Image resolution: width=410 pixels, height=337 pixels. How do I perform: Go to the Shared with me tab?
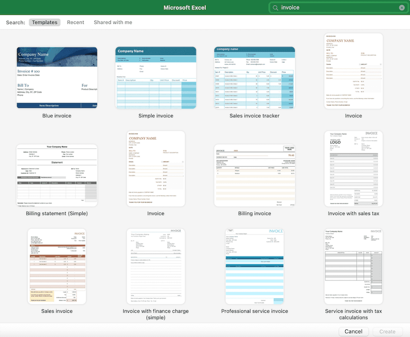[113, 22]
